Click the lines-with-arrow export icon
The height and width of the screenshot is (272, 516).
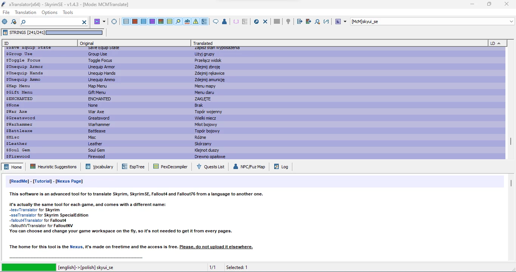(300, 22)
